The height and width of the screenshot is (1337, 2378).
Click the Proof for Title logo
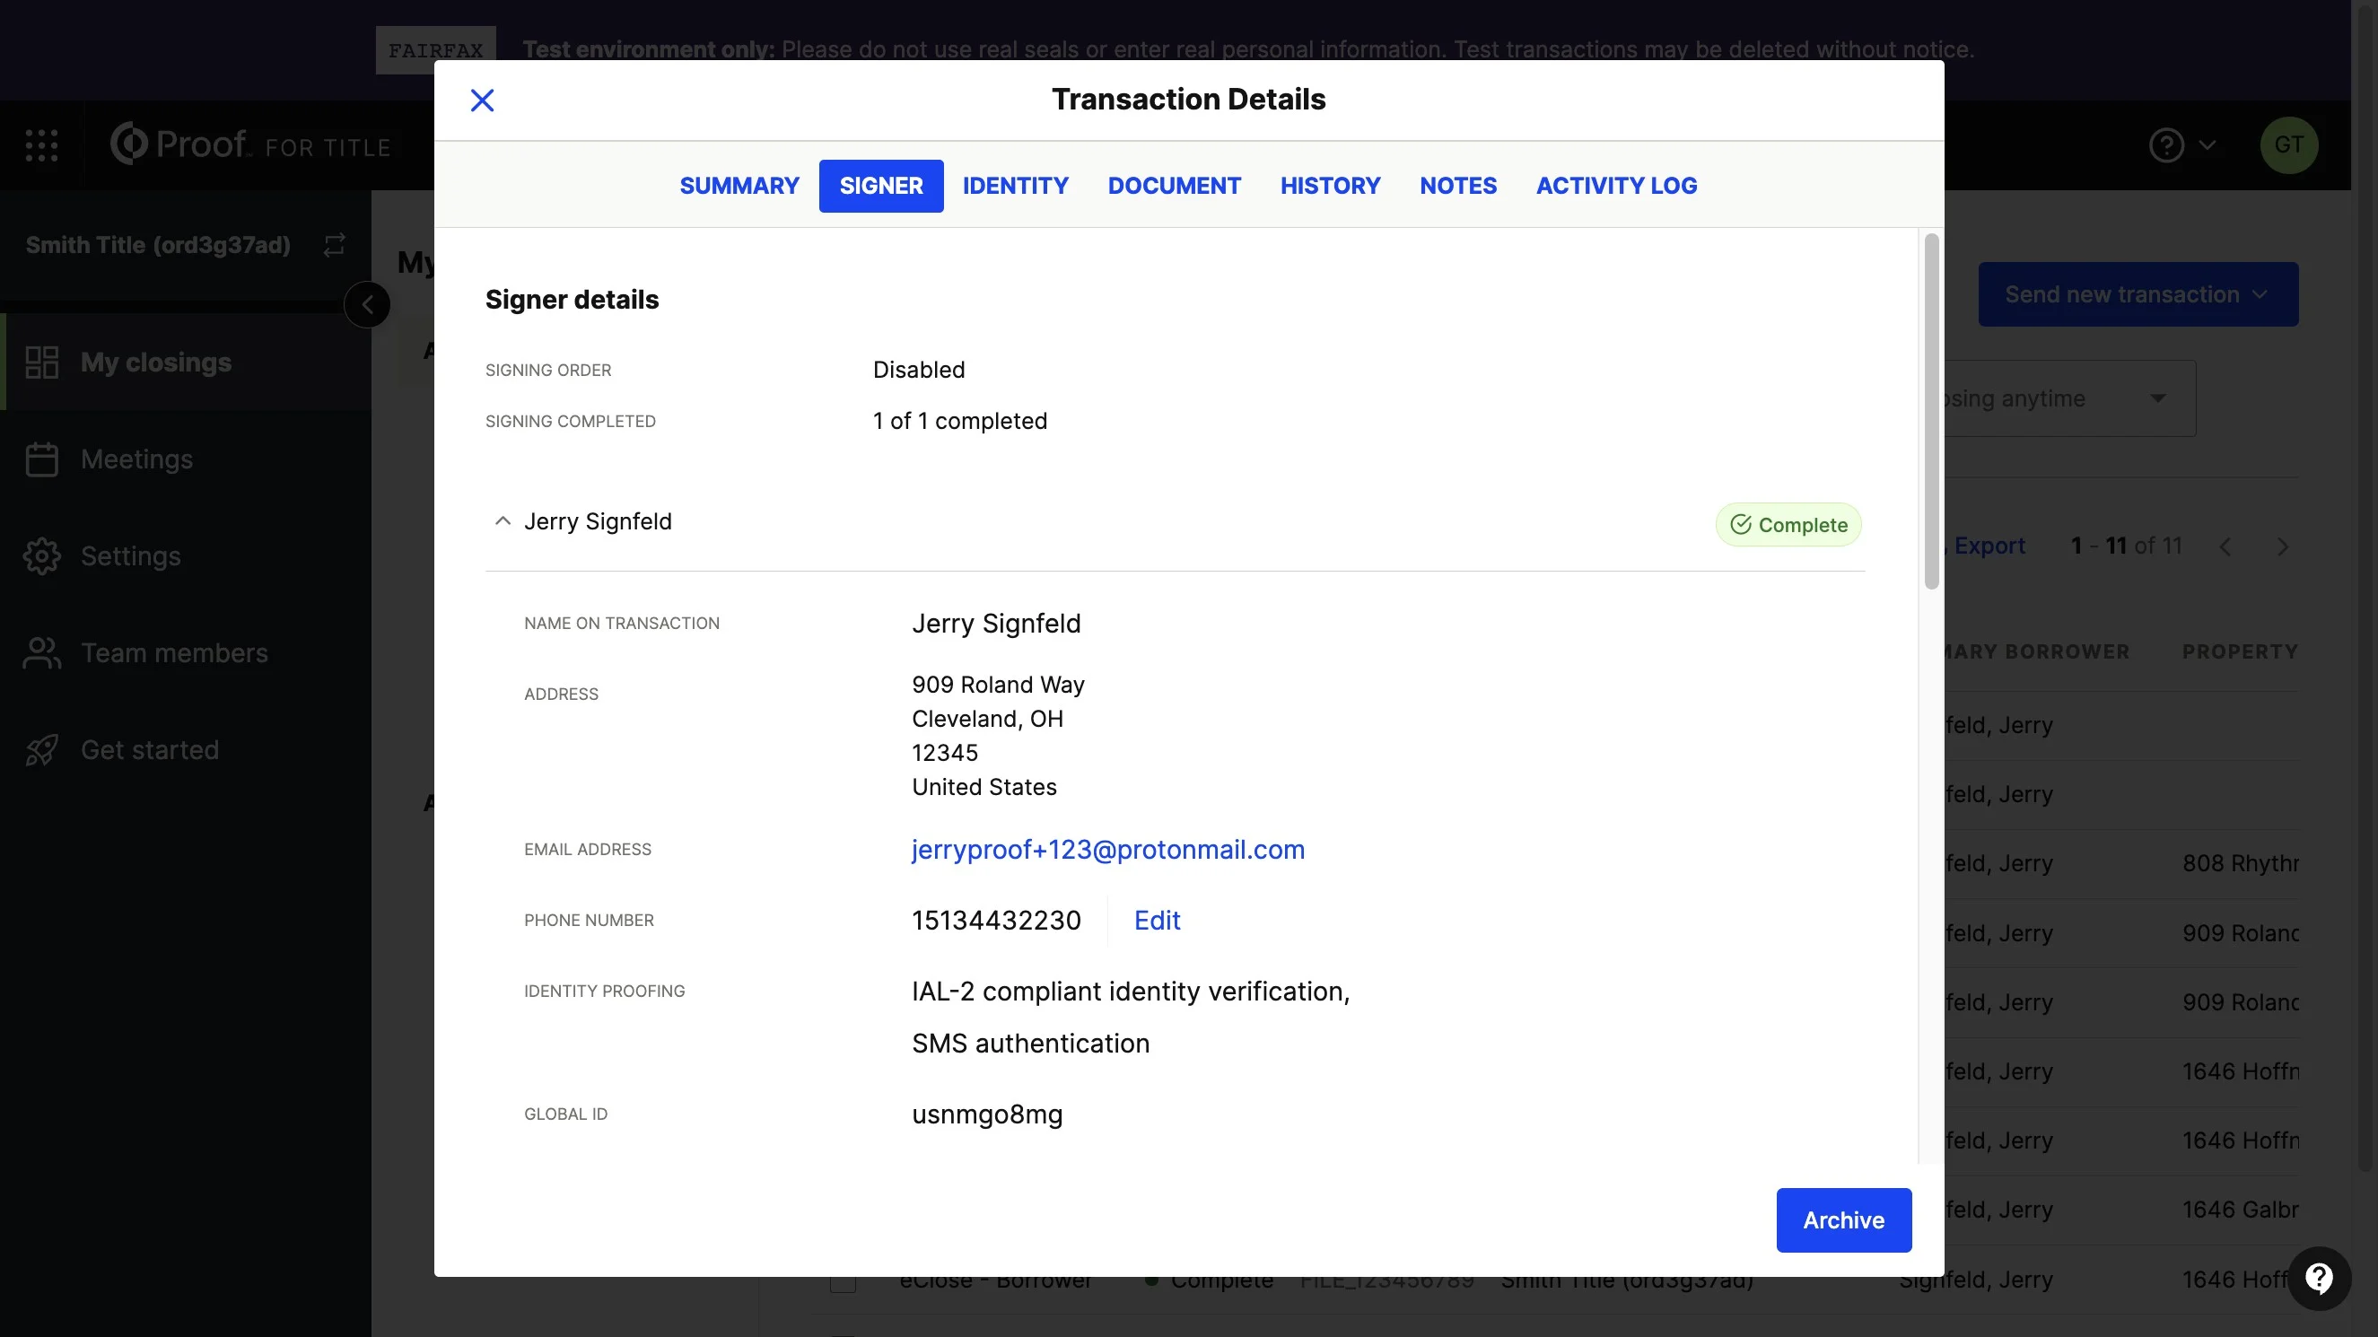click(x=250, y=145)
